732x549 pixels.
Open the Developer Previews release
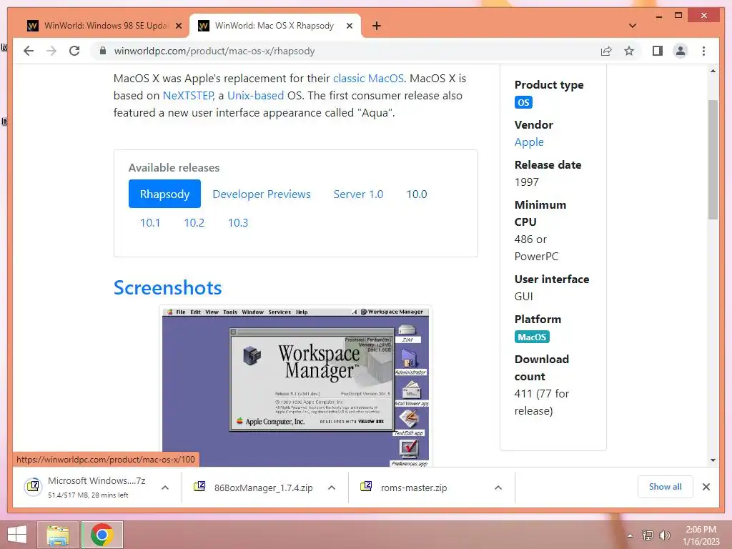point(262,194)
